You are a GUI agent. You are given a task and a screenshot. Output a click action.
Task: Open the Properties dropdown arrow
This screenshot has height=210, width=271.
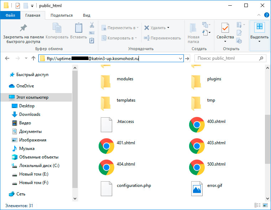[x=225, y=41]
